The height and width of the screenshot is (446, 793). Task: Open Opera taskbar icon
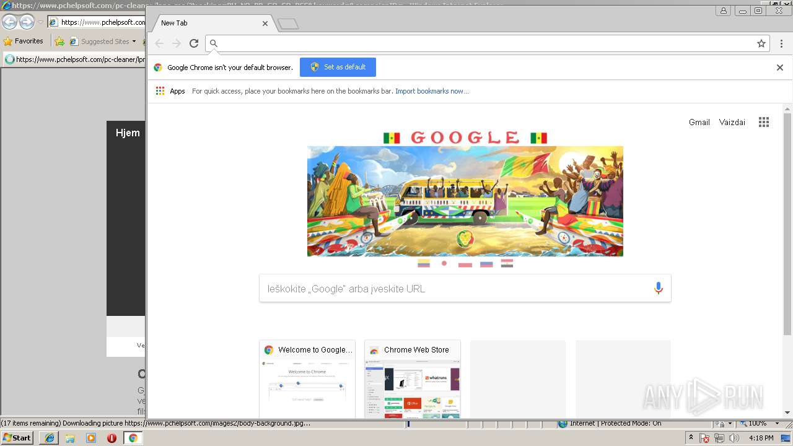112,438
